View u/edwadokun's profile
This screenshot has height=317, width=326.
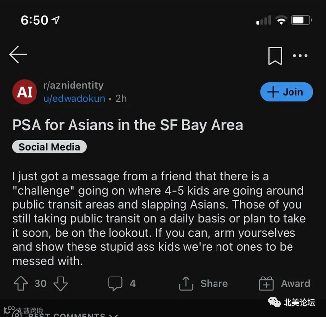click(74, 98)
